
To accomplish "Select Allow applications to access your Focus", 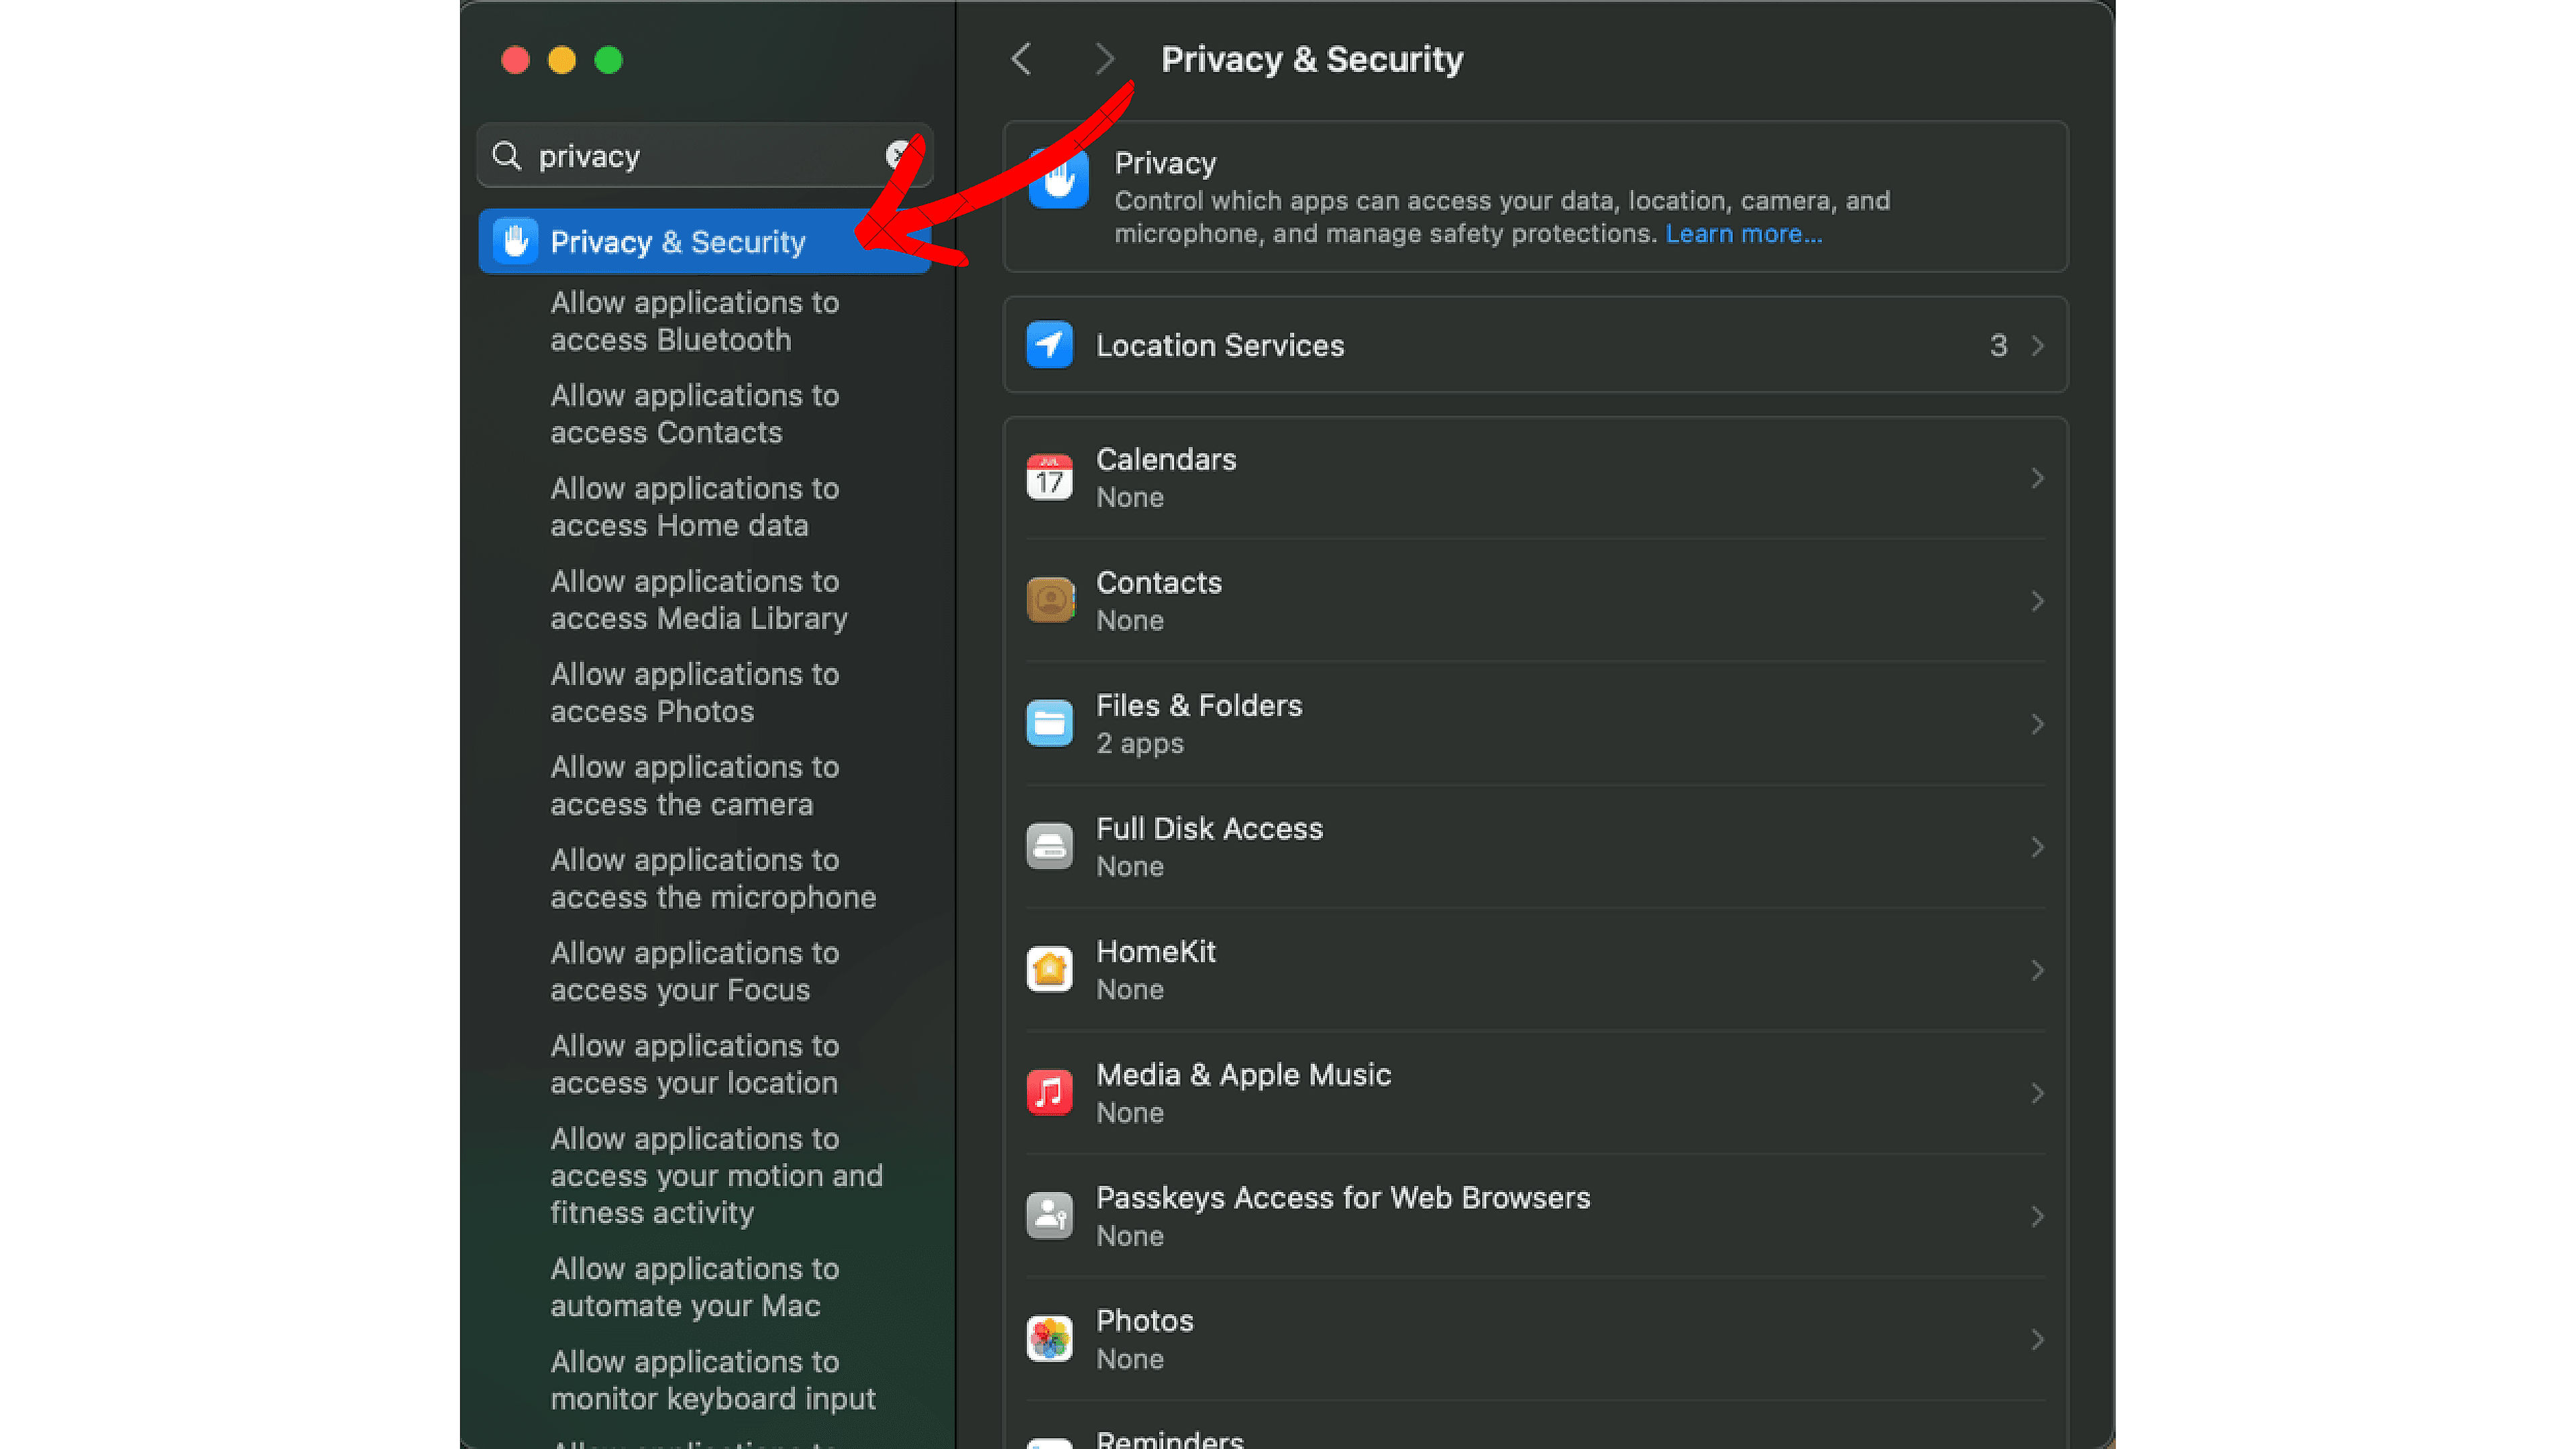I will [x=695, y=972].
